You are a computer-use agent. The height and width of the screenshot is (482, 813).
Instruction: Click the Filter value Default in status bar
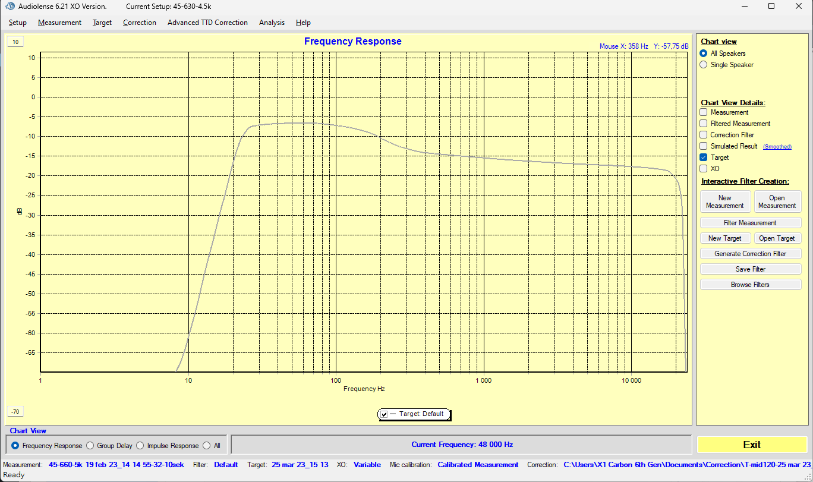(226, 465)
